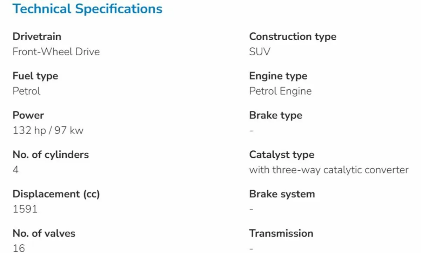The height and width of the screenshot is (253, 421).
Task: Click the Construction type label
Action: point(293,36)
